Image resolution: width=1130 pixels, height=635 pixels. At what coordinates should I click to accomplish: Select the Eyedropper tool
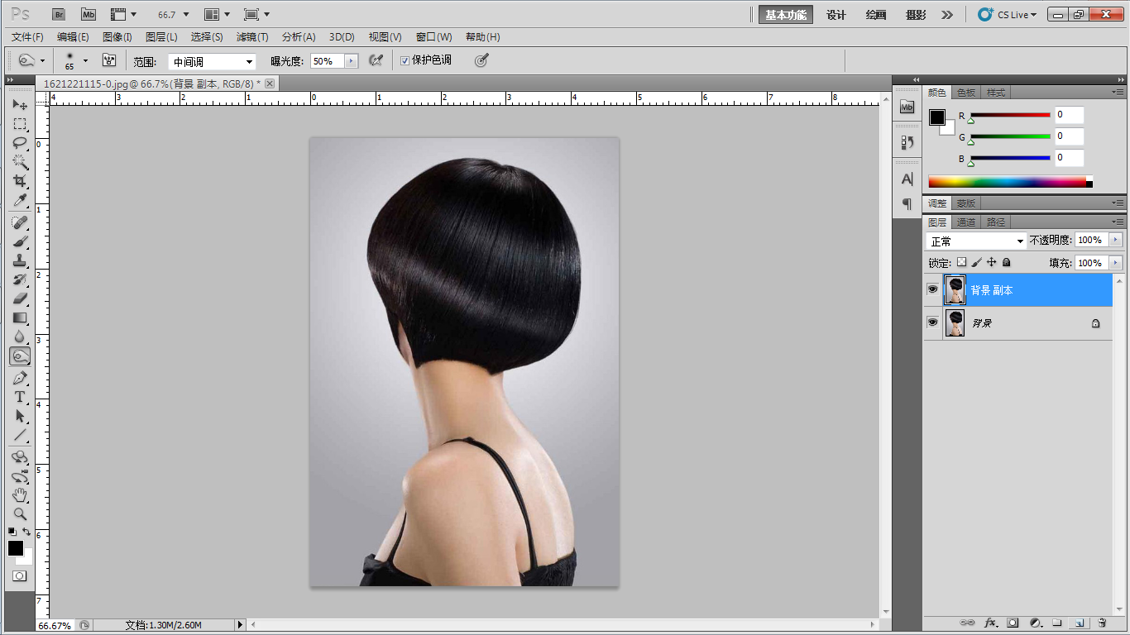click(x=20, y=201)
